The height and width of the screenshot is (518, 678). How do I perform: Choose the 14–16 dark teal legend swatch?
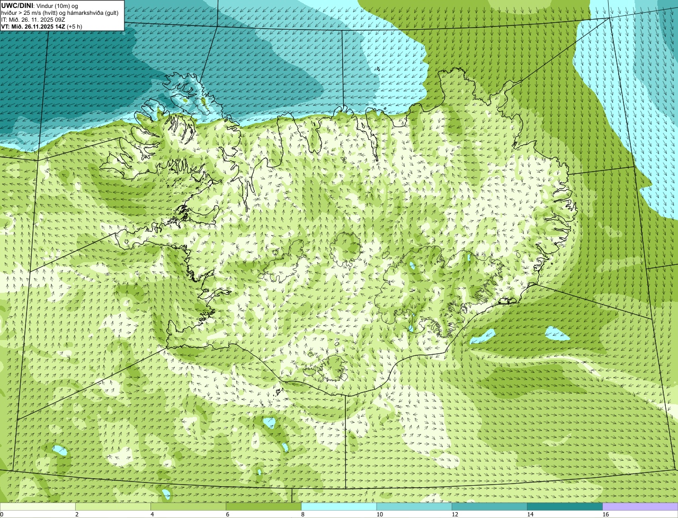pyautogui.click(x=565, y=506)
